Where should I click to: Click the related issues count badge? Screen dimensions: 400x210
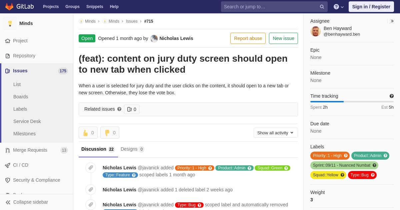pyautogui.click(x=132, y=109)
